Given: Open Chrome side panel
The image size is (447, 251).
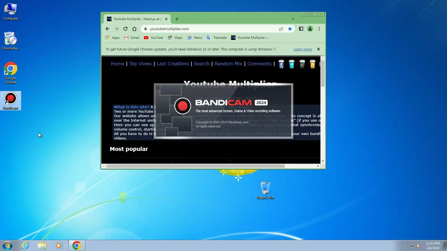Looking at the screenshot, I should coord(301,29).
